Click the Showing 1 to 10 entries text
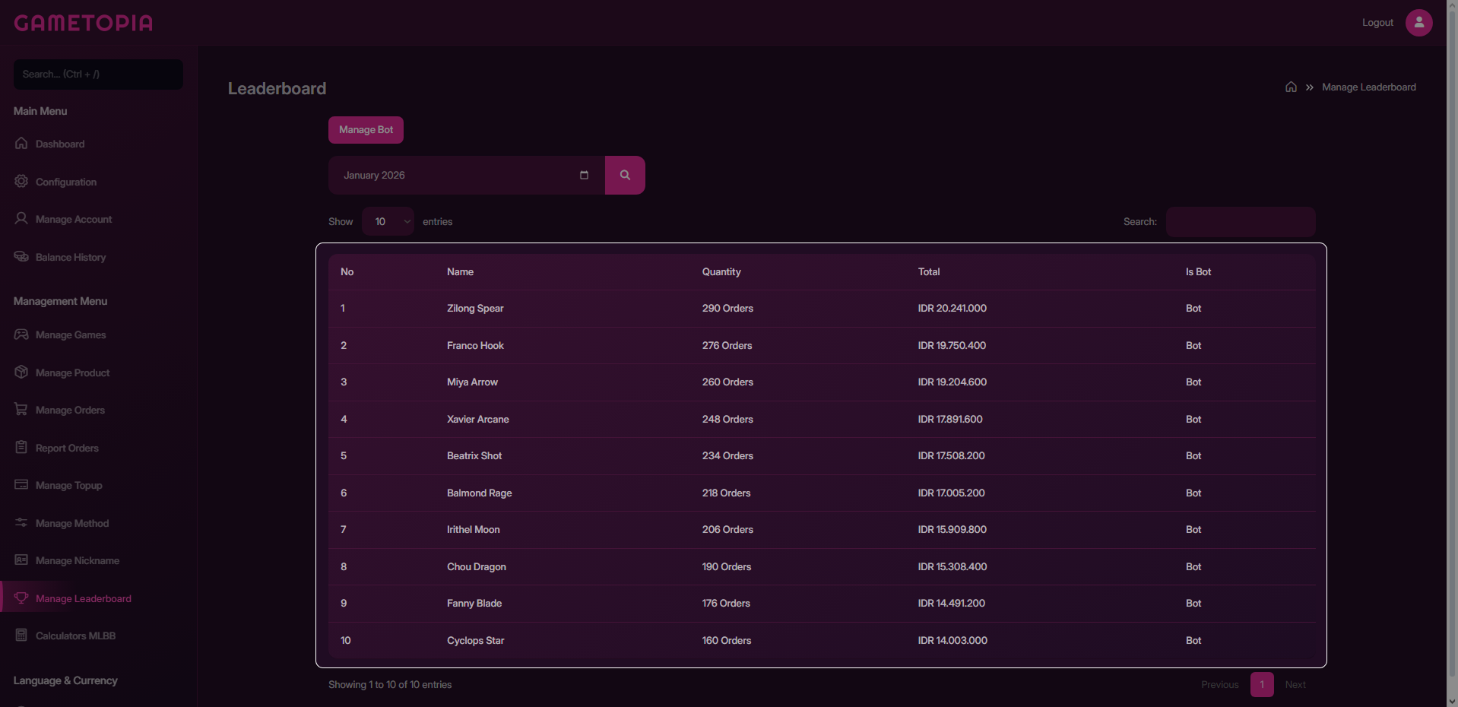 [x=390, y=684]
